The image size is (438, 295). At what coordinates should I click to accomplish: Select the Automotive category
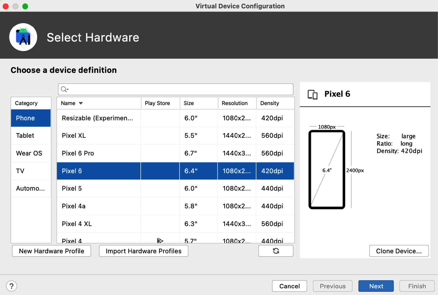(x=31, y=188)
